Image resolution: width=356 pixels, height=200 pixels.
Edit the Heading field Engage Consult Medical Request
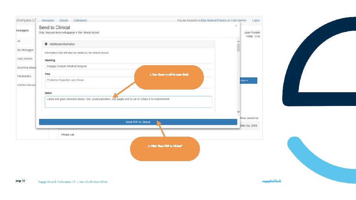point(128,66)
